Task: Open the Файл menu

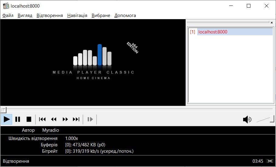Action: 8,16
